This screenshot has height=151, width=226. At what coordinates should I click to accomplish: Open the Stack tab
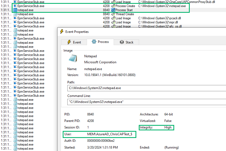tap(126, 42)
